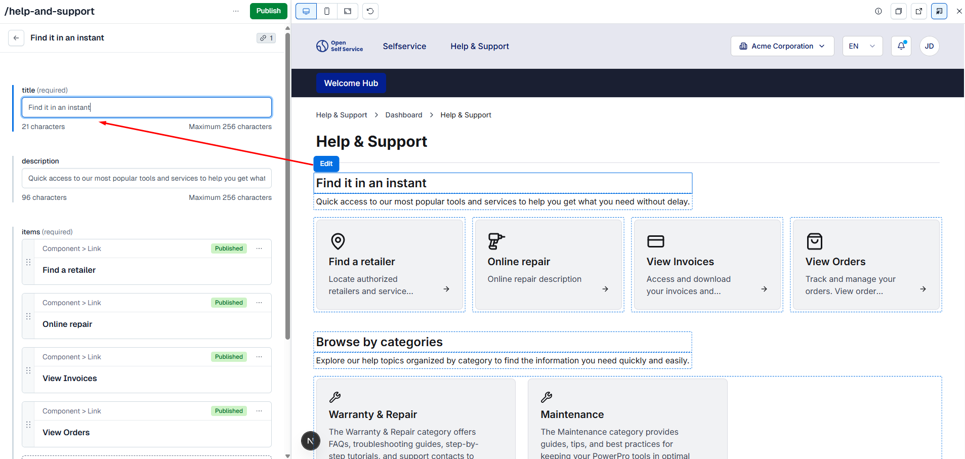
Task: Open more options for Online repair item
Action: click(259, 303)
